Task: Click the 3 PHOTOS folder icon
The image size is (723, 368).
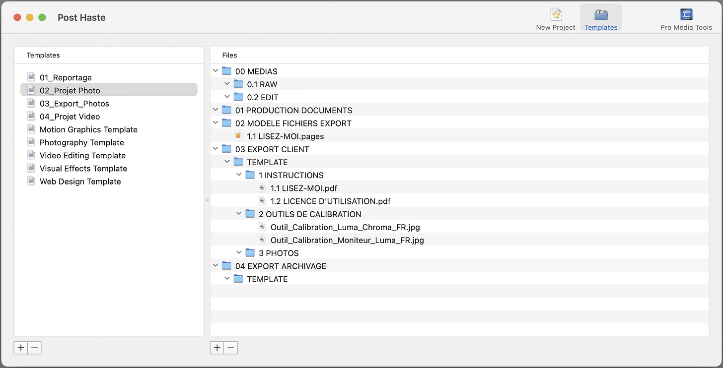Action: (250, 253)
